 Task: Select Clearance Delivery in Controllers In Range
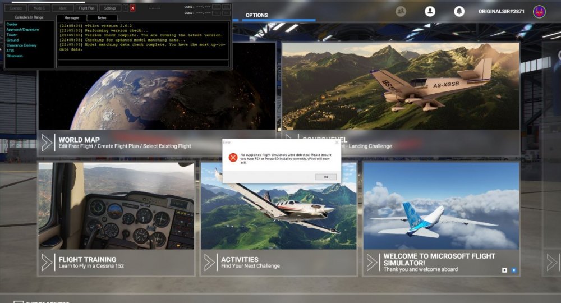pos(21,45)
